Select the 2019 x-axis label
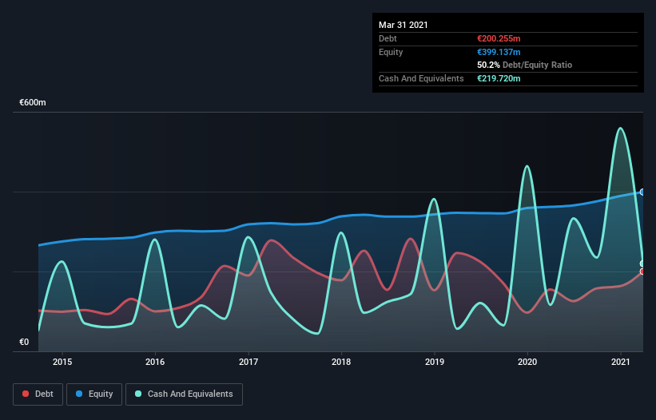Screen dimensions: 656x420 pyautogui.click(x=435, y=362)
